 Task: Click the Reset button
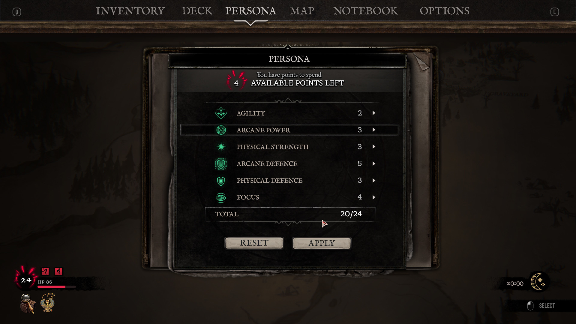pyautogui.click(x=254, y=243)
